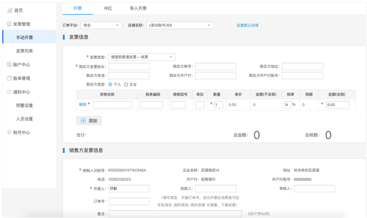Select the 企业 buyer type radio
This screenshot has height=218, width=367.
pos(126,84)
